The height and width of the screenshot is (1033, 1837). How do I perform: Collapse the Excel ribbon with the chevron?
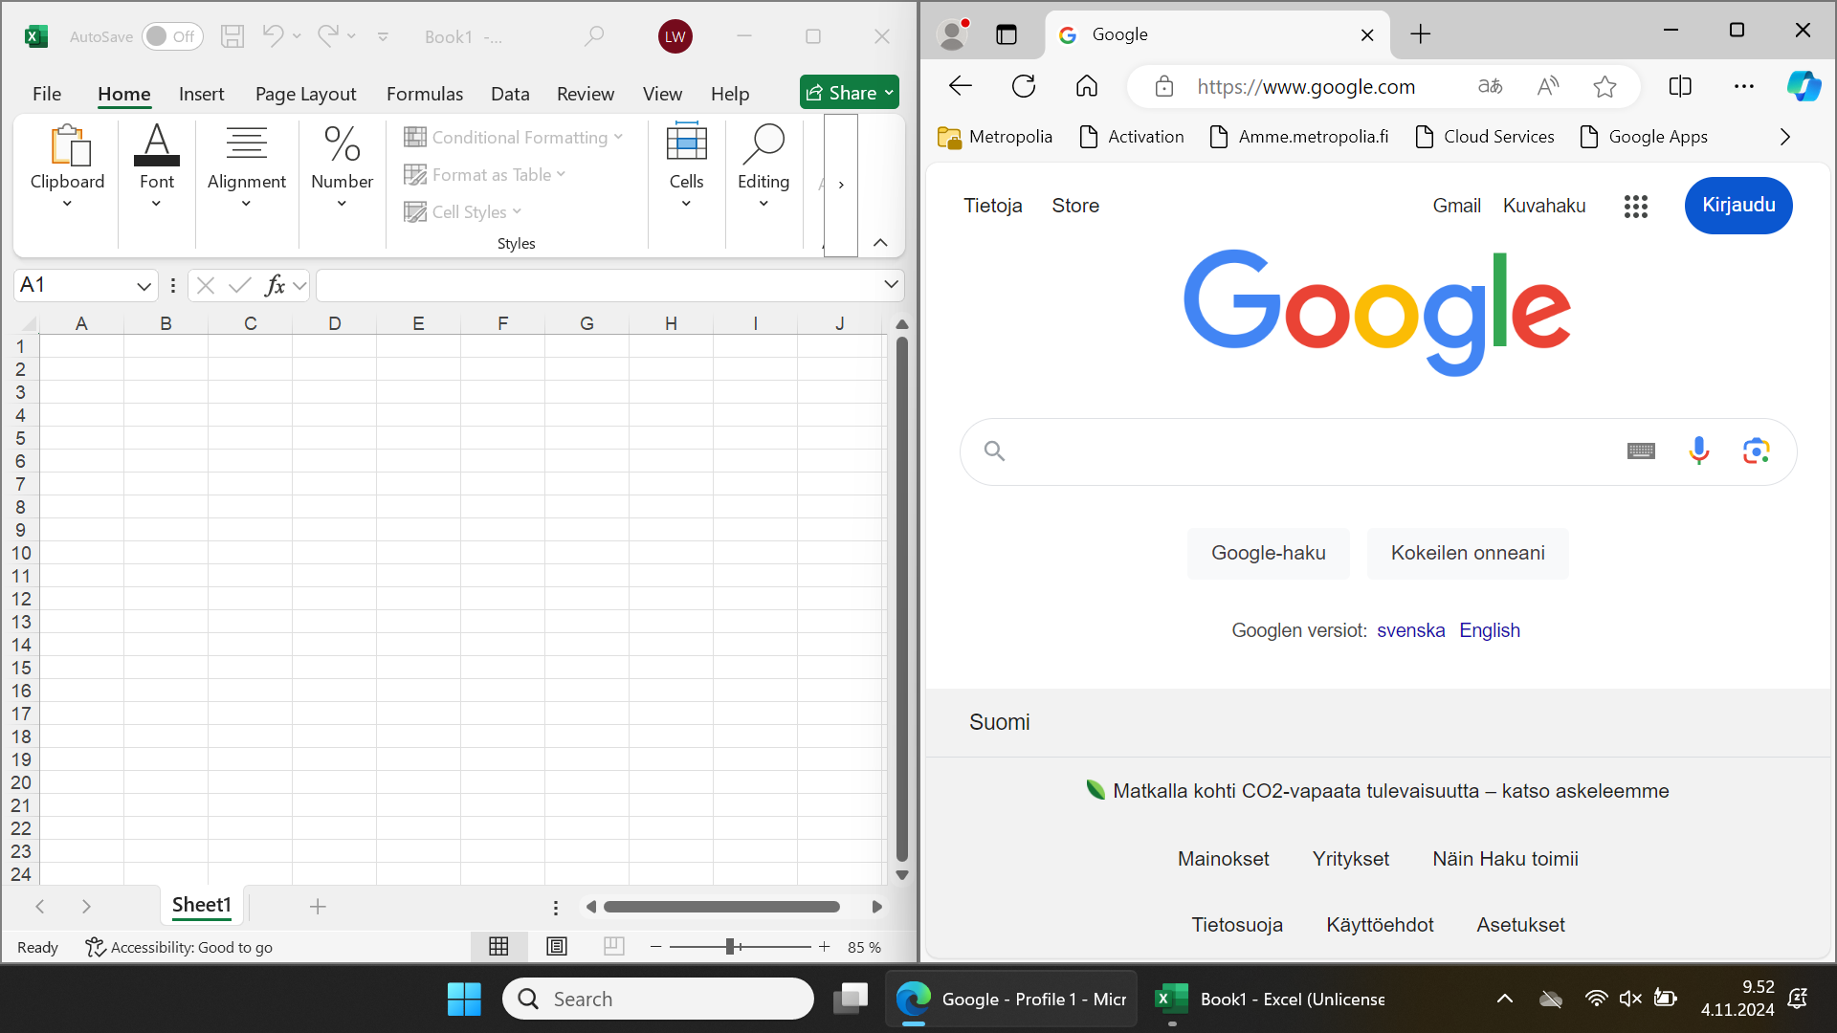coord(880,243)
